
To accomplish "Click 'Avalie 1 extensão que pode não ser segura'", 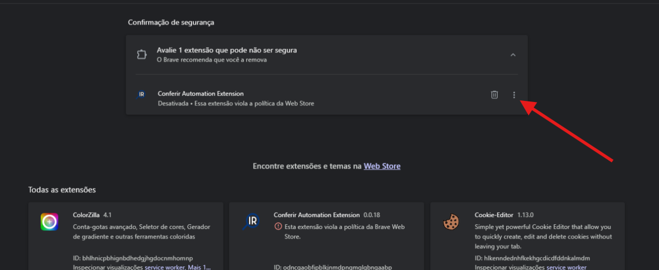I will [227, 50].
